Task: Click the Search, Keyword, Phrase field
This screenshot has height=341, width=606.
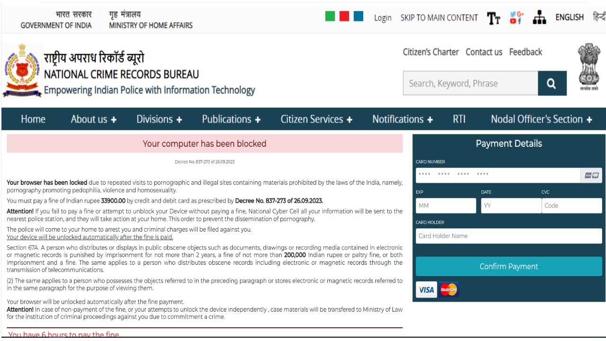Action: tap(471, 83)
